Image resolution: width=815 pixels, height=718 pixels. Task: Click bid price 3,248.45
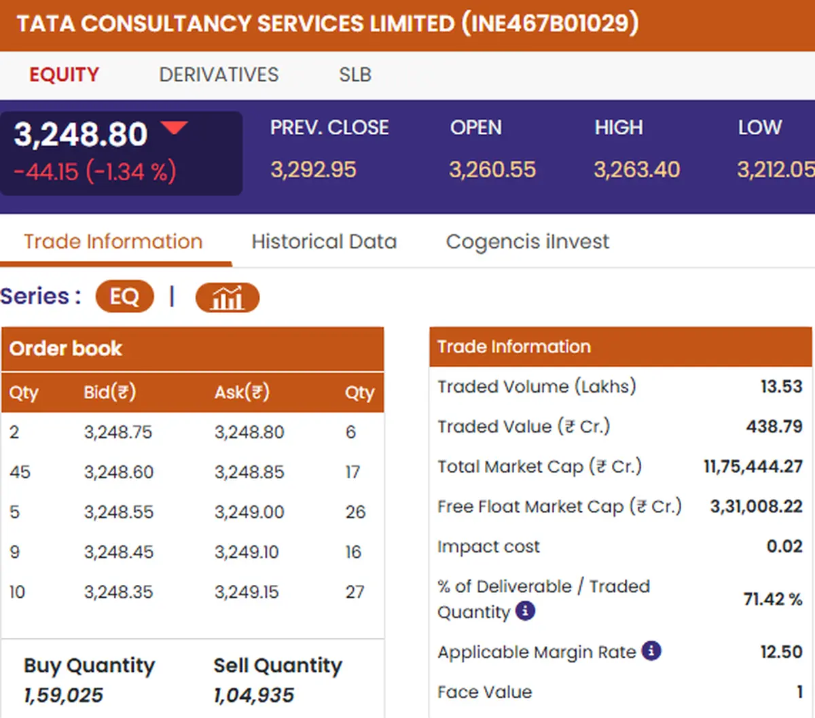point(118,552)
